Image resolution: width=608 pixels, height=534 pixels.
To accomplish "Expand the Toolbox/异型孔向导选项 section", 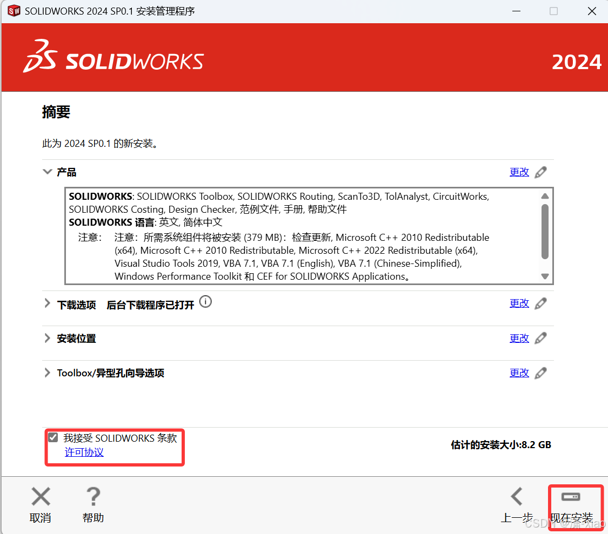I will click(x=48, y=373).
